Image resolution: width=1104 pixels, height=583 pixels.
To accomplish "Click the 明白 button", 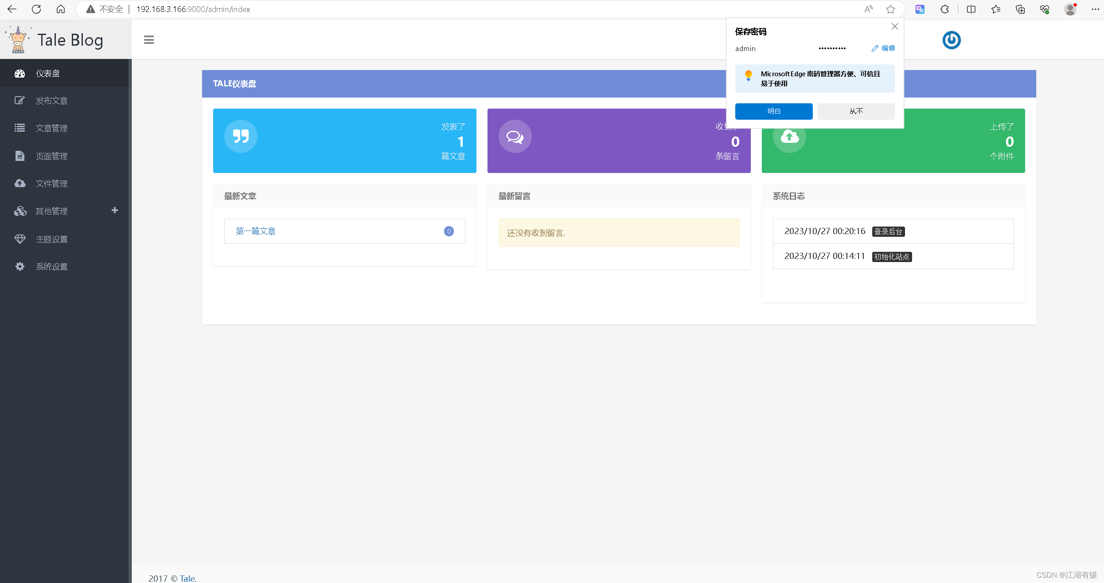I will pyautogui.click(x=774, y=111).
